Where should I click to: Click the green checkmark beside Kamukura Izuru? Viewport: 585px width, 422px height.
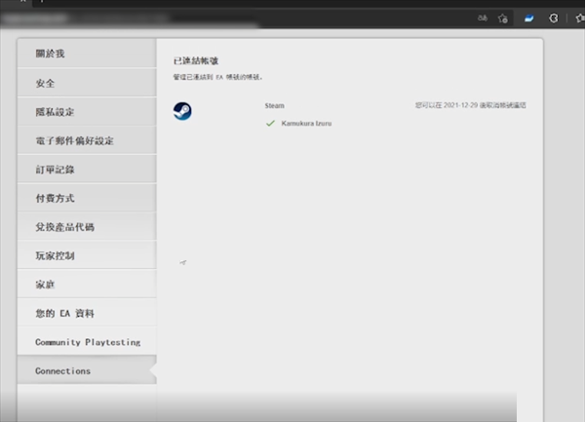270,124
